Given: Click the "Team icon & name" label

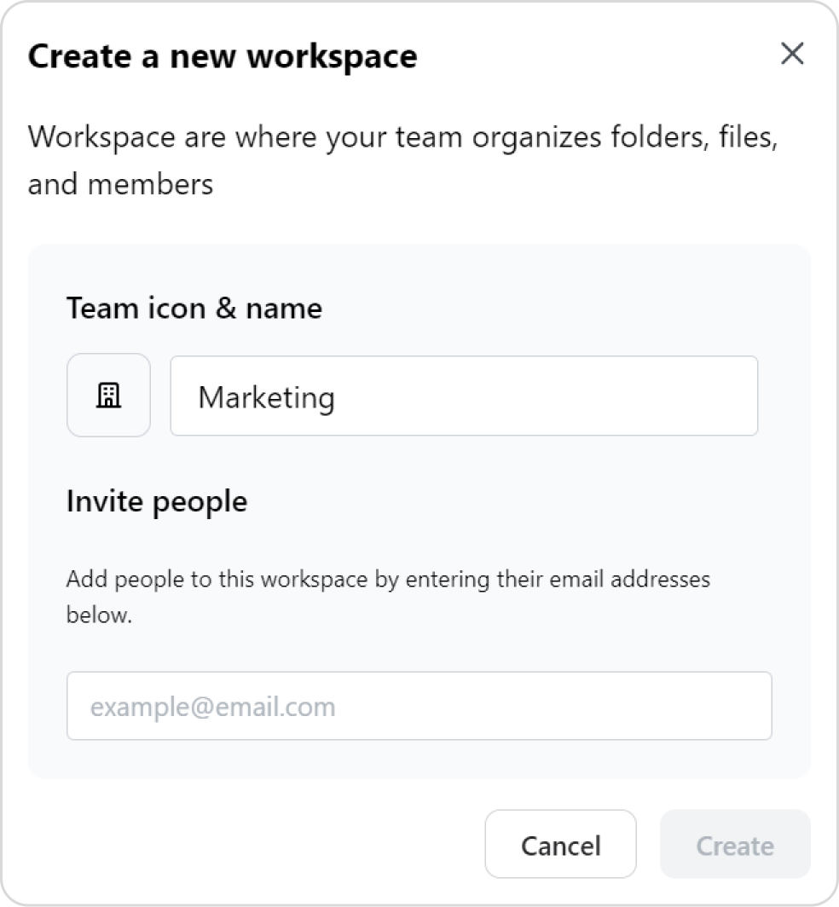Looking at the screenshot, I should click(x=194, y=308).
